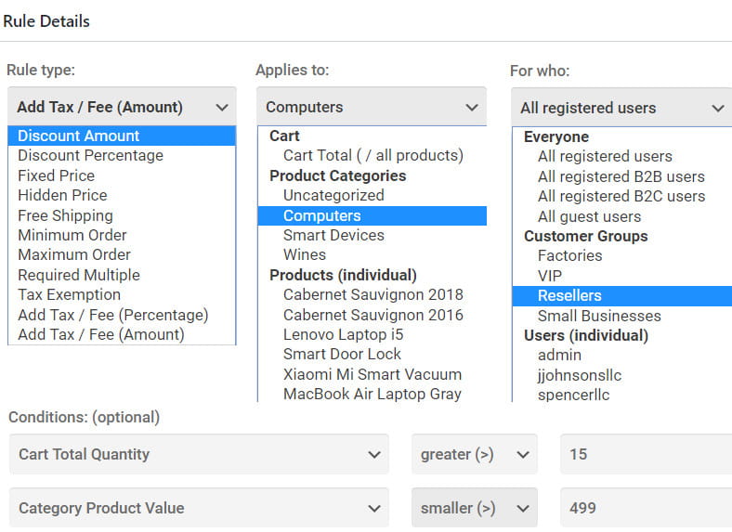Choose Cart Total under Cart
The height and width of the screenshot is (532, 732).
pyautogui.click(x=373, y=155)
